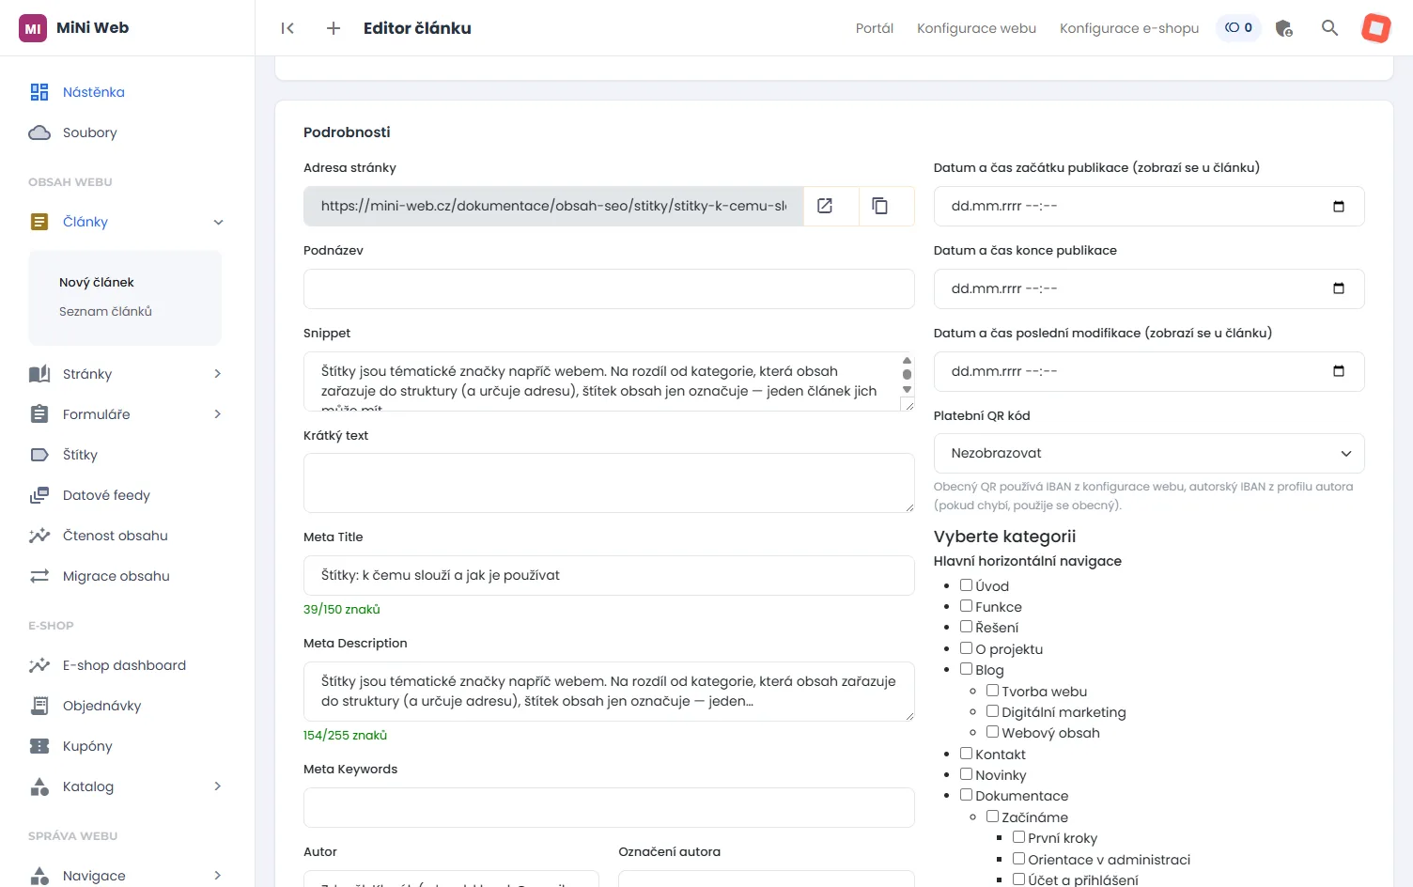Go to Portál in top menu
The width and height of the screenshot is (1413, 887).
click(x=875, y=28)
